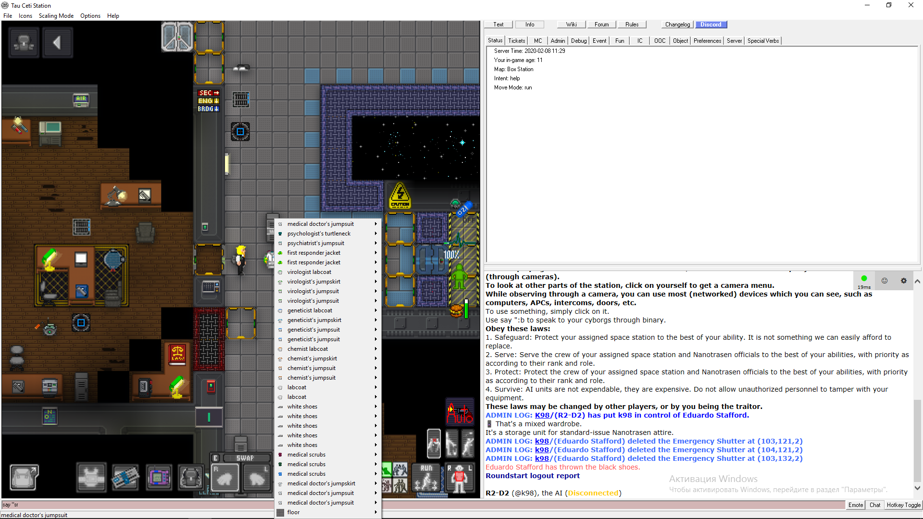923x519 pixels.
Task: Expand chemist's jumpskirt submenu arrow
Action: 376,358
